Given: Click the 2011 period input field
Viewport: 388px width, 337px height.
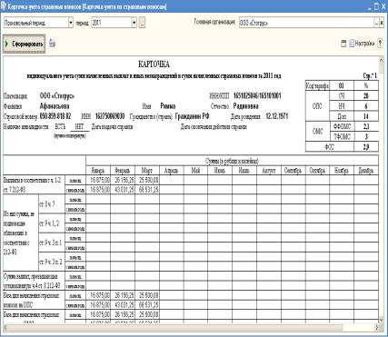Looking at the screenshot, I should click(112, 23).
